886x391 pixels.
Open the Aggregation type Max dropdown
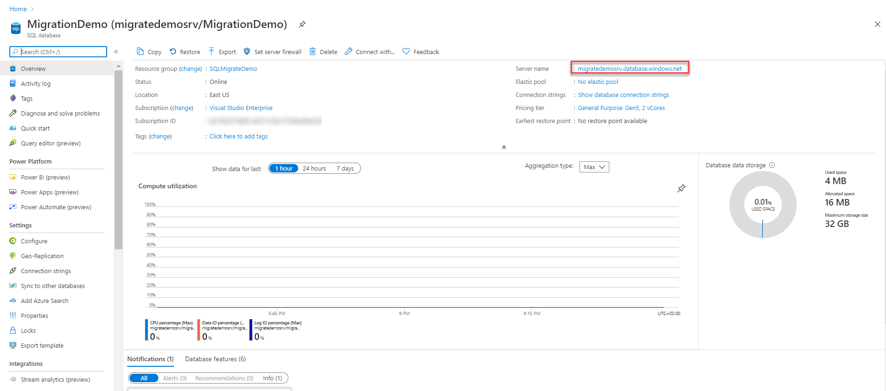tap(594, 167)
